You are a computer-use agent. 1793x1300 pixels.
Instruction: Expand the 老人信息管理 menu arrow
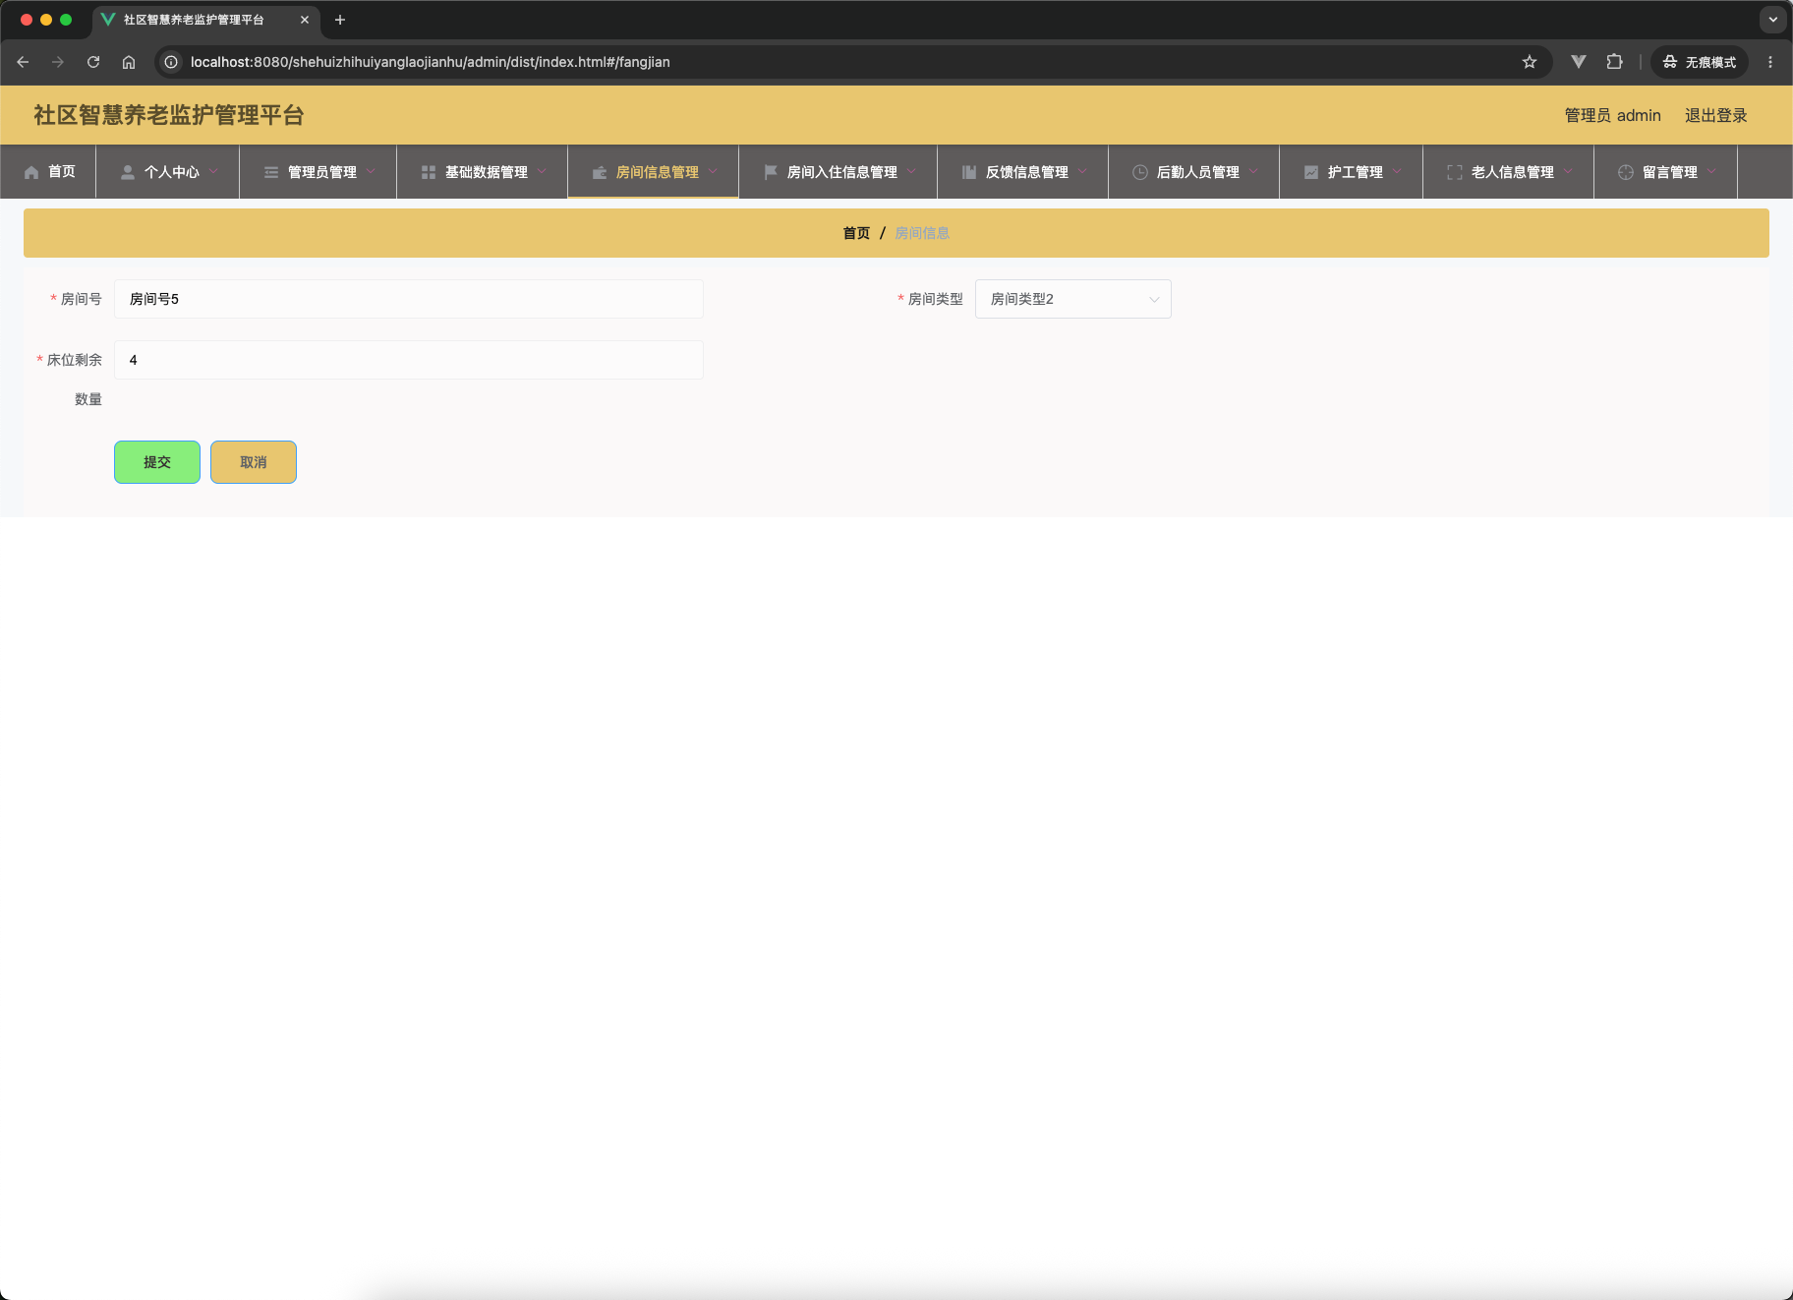pos(1568,171)
